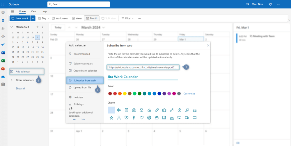This screenshot has height=146, width=291.
Task: Open the People icon in left rail
Action: (3, 28)
